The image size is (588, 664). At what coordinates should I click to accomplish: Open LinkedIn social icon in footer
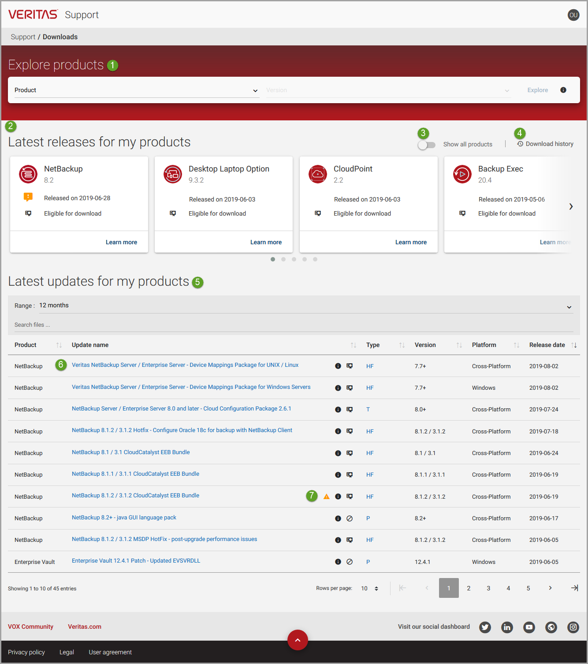point(507,627)
